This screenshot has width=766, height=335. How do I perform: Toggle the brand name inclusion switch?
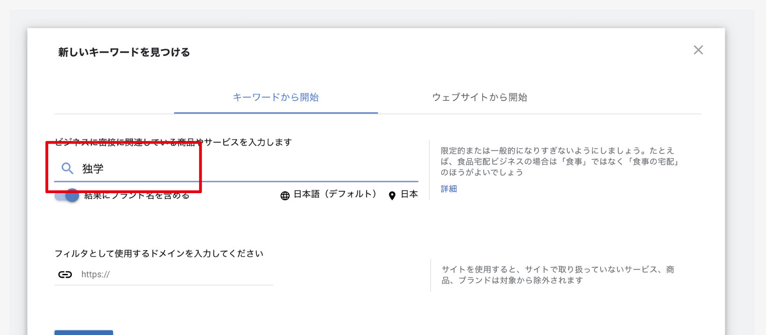click(x=67, y=195)
